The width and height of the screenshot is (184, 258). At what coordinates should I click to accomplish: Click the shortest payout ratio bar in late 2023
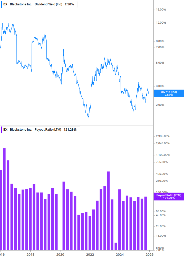click(x=116, y=246)
